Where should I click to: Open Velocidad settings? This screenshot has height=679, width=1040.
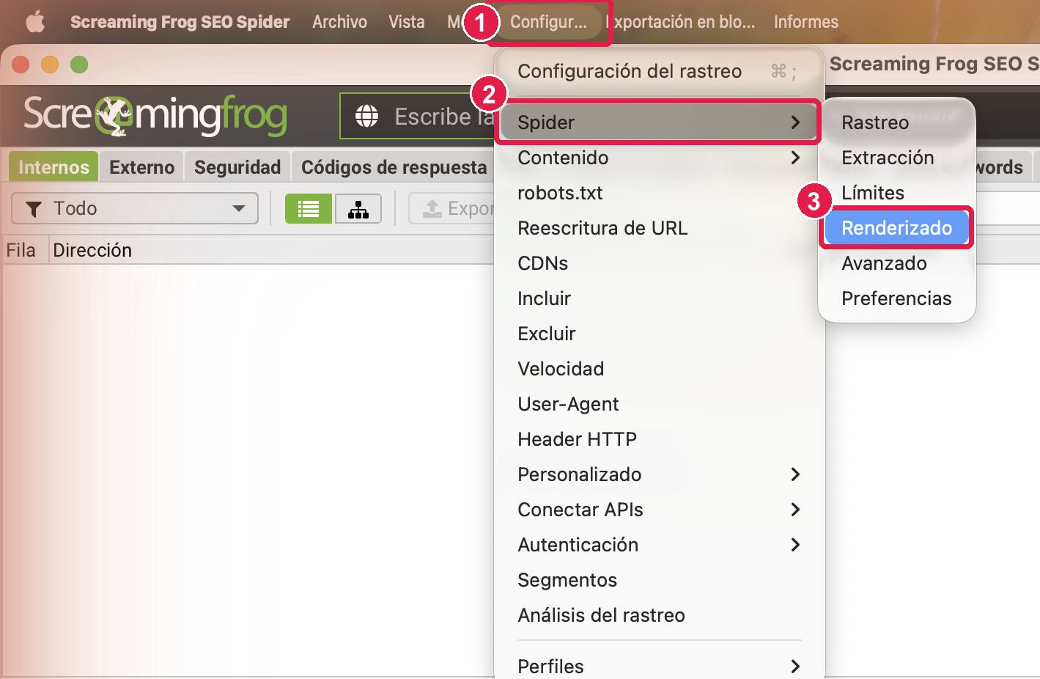tap(659, 369)
